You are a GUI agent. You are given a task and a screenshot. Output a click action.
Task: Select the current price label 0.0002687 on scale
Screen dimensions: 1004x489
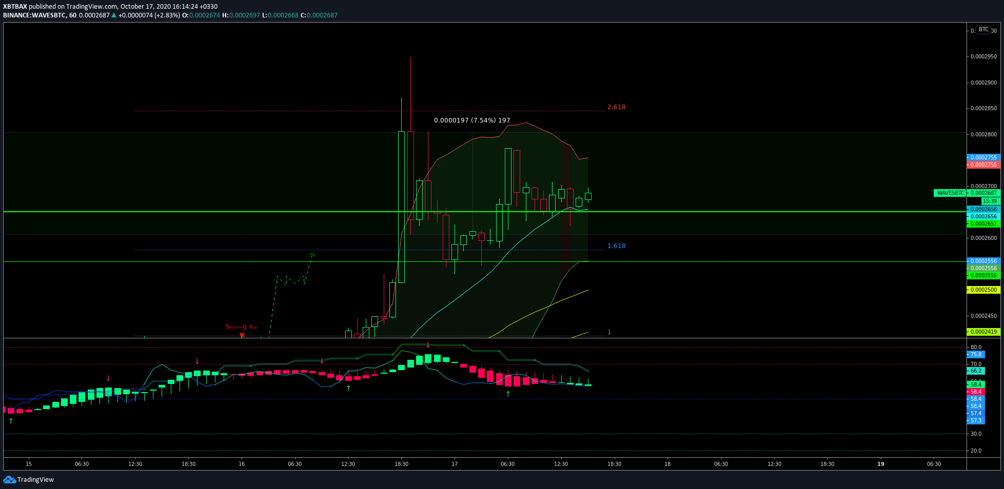click(x=983, y=193)
